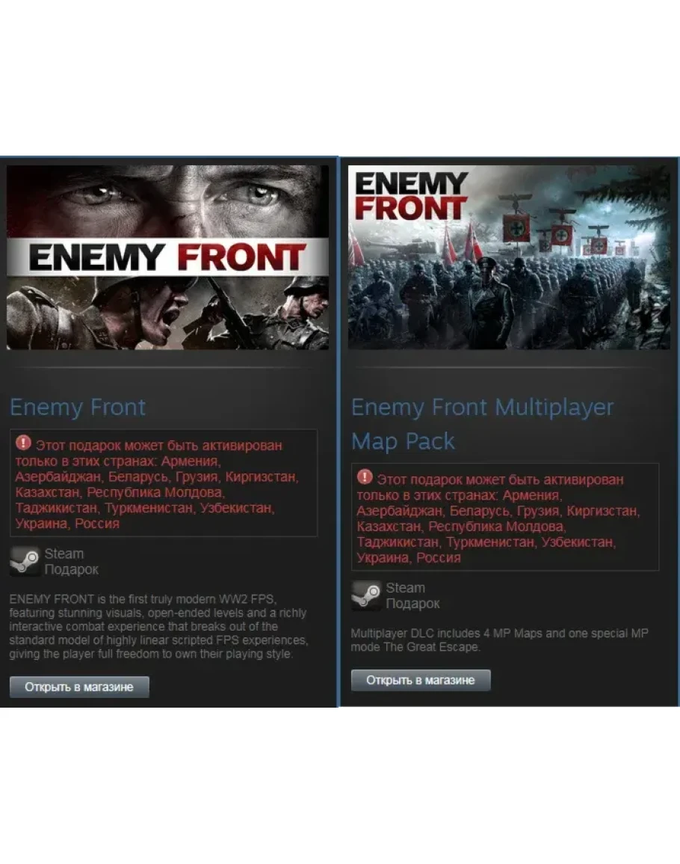Screen dimensions: 680x864
Task: Click the Map Pack marching army cover image
Action: pos(509,257)
